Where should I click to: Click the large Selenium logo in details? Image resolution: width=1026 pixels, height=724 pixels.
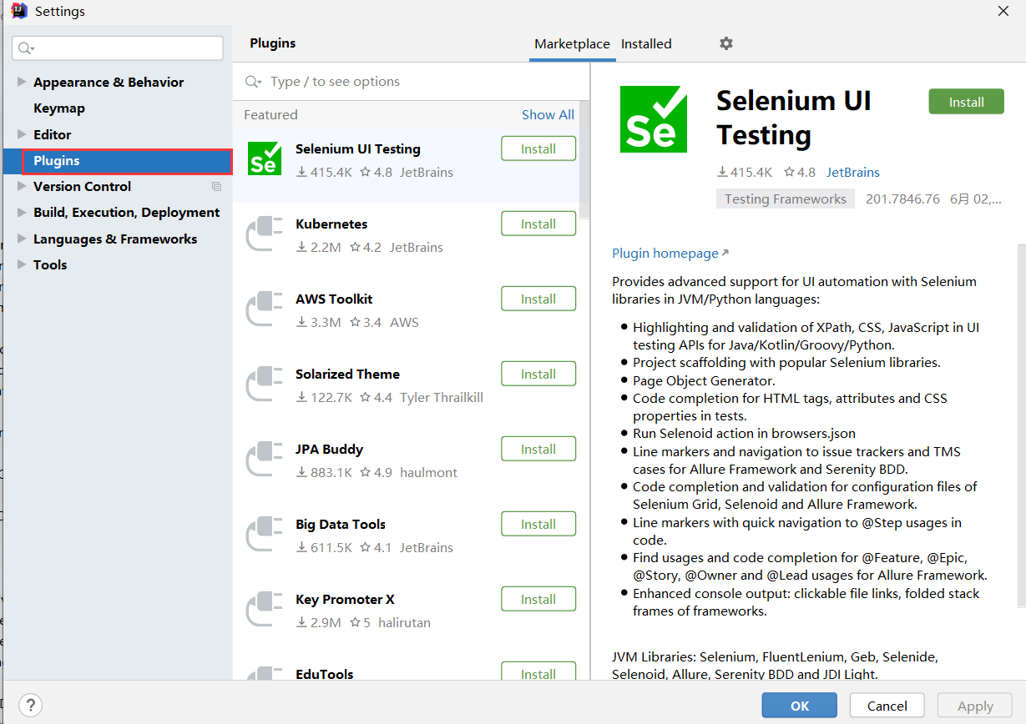pyautogui.click(x=654, y=119)
